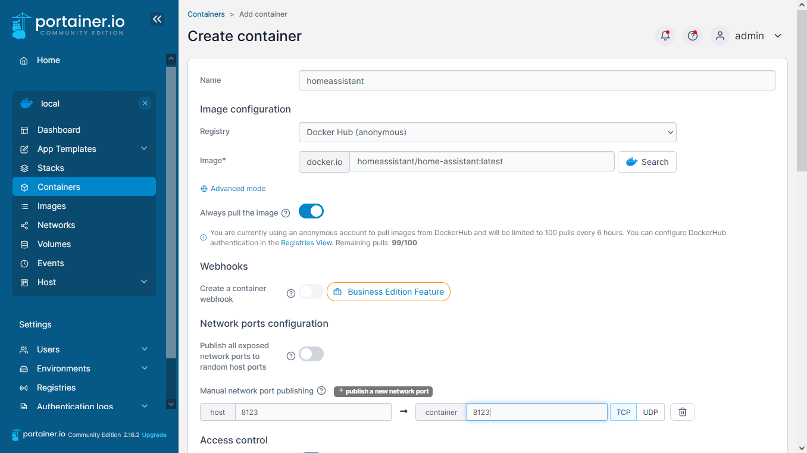Click the Environments drive icon

(x=24, y=369)
